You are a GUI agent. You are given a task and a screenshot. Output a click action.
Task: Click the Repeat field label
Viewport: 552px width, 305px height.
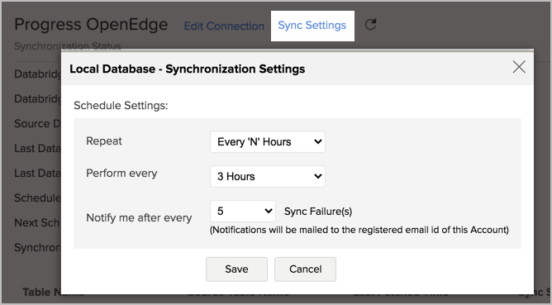pos(104,141)
